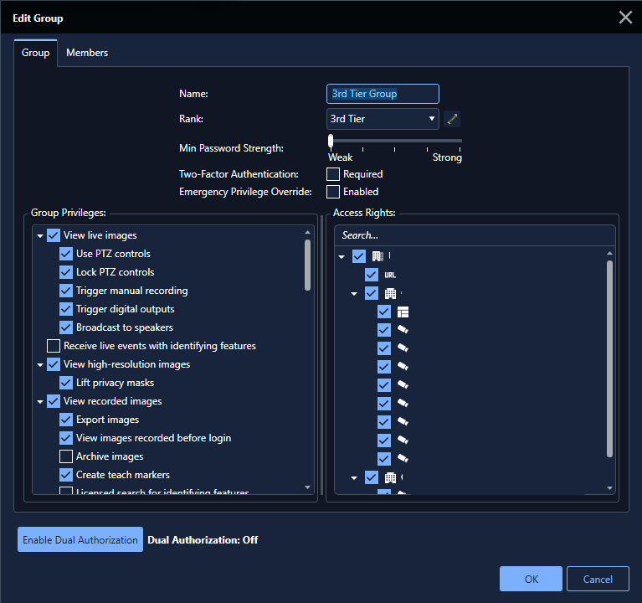Image resolution: width=642 pixels, height=603 pixels.
Task: Collapse the top-level site node in Access Rights
Action: [342, 257]
